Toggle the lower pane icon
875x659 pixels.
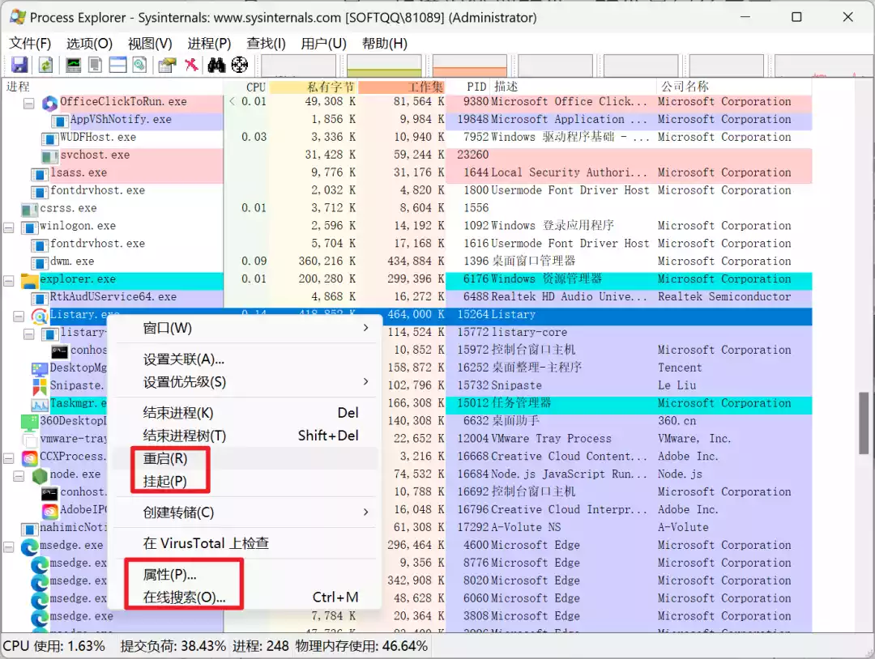click(117, 66)
